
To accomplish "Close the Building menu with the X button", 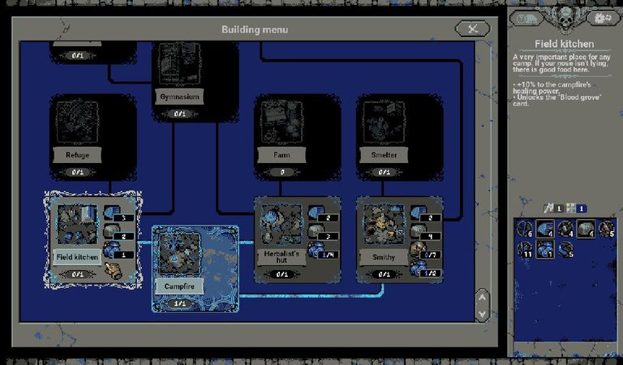I will click(x=472, y=29).
